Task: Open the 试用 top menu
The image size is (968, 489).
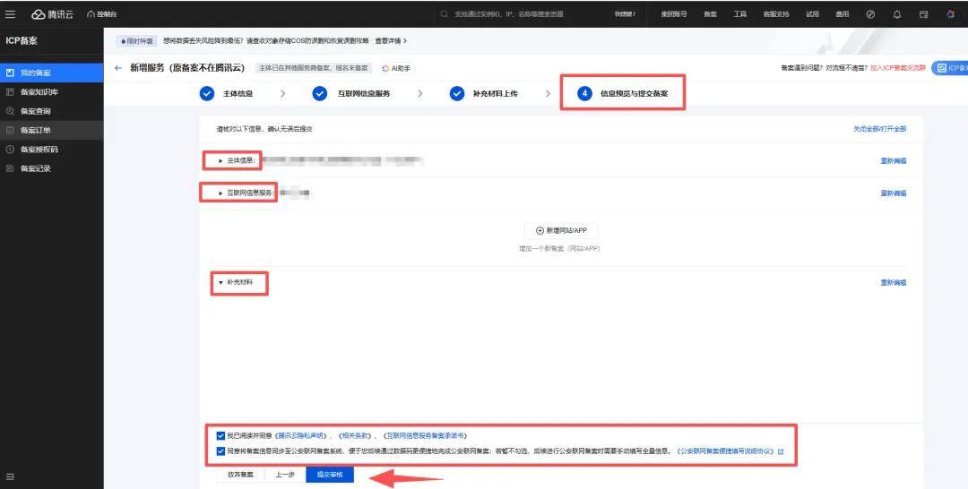Action: pyautogui.click(x=812, y=14)
